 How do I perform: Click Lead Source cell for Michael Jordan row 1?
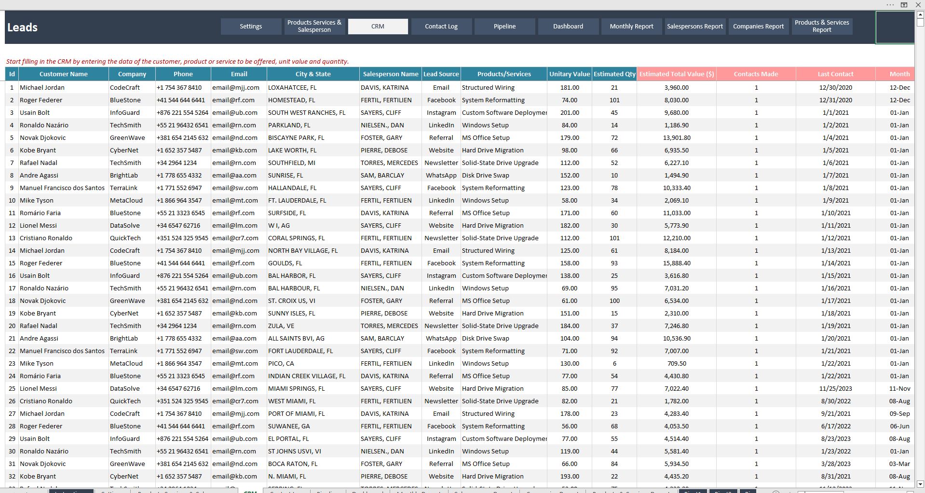click(441, 88)
